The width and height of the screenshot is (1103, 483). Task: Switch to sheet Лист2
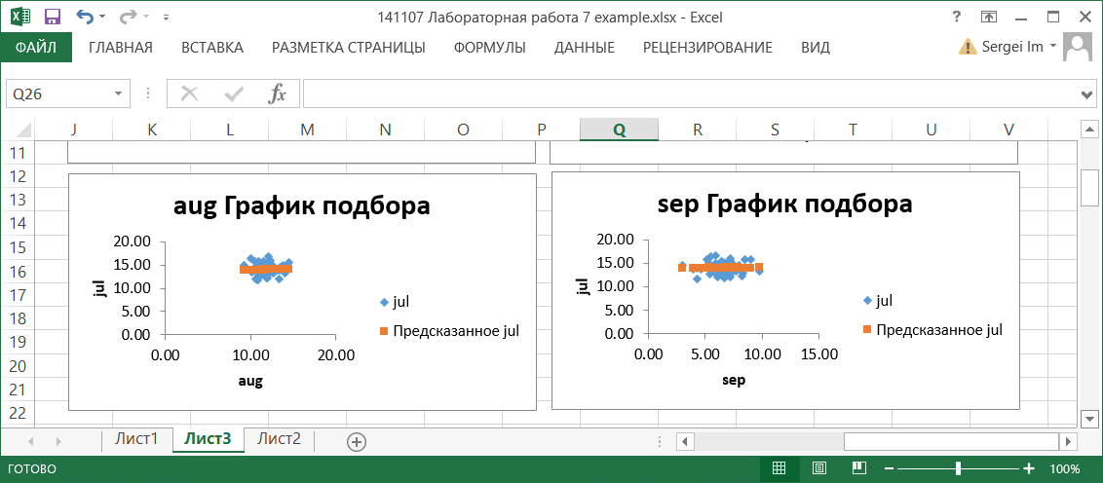280,439
